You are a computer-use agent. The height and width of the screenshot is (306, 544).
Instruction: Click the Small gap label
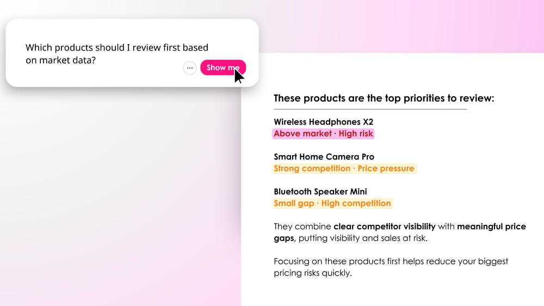[x=294, y=204]
